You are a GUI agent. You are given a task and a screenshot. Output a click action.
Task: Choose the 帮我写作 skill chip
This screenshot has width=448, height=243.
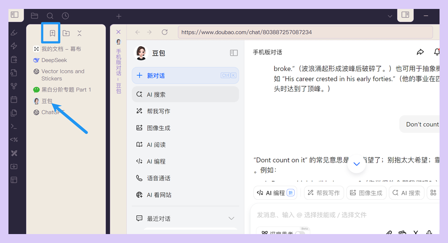coord(324,193)
